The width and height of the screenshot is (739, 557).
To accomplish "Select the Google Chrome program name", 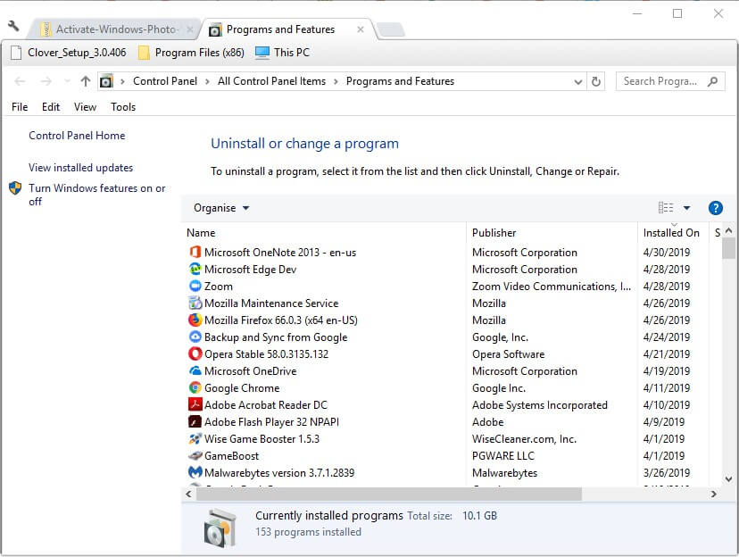I will click(242, 388).
